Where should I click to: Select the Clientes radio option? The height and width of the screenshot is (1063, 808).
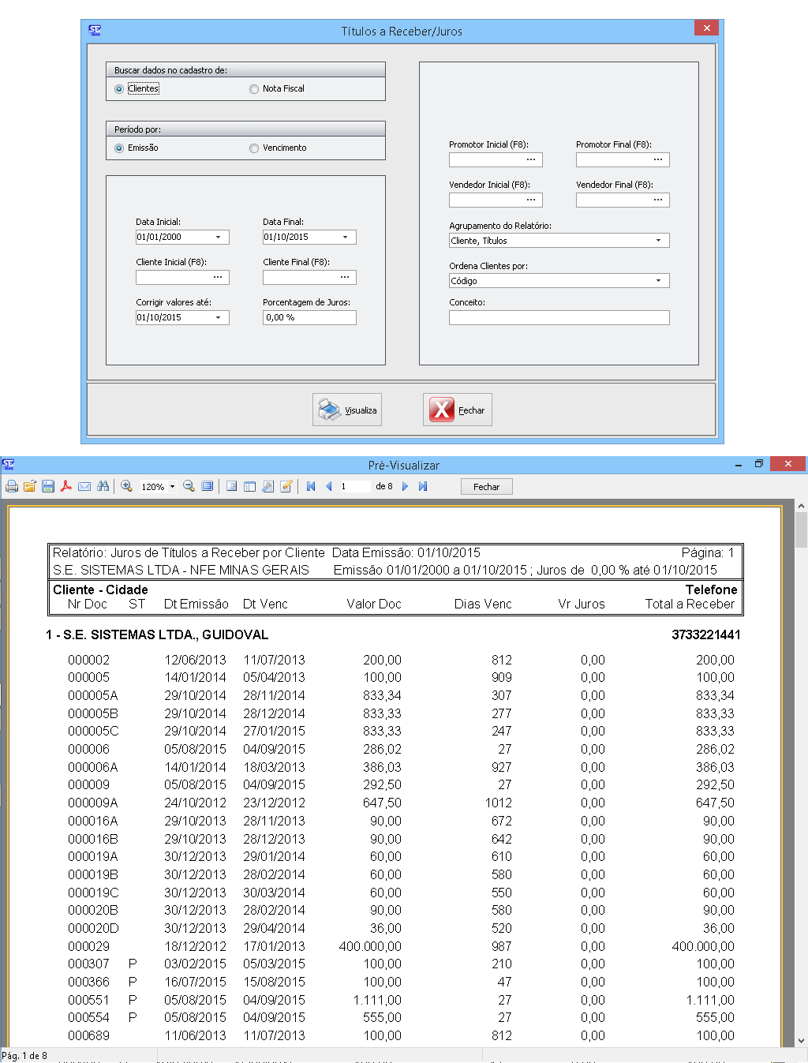tap(119, 89)
